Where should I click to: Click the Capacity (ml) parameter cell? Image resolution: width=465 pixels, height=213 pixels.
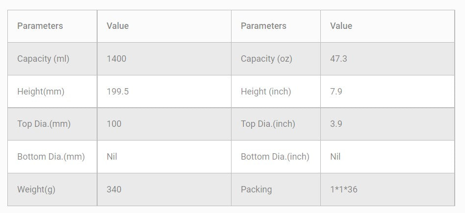point(43,59)
